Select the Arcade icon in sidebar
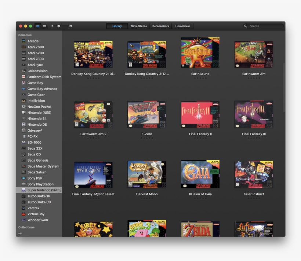 click(23, 41)
